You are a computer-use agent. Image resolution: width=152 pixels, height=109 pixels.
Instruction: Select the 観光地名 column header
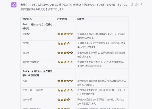click(27, 19)
